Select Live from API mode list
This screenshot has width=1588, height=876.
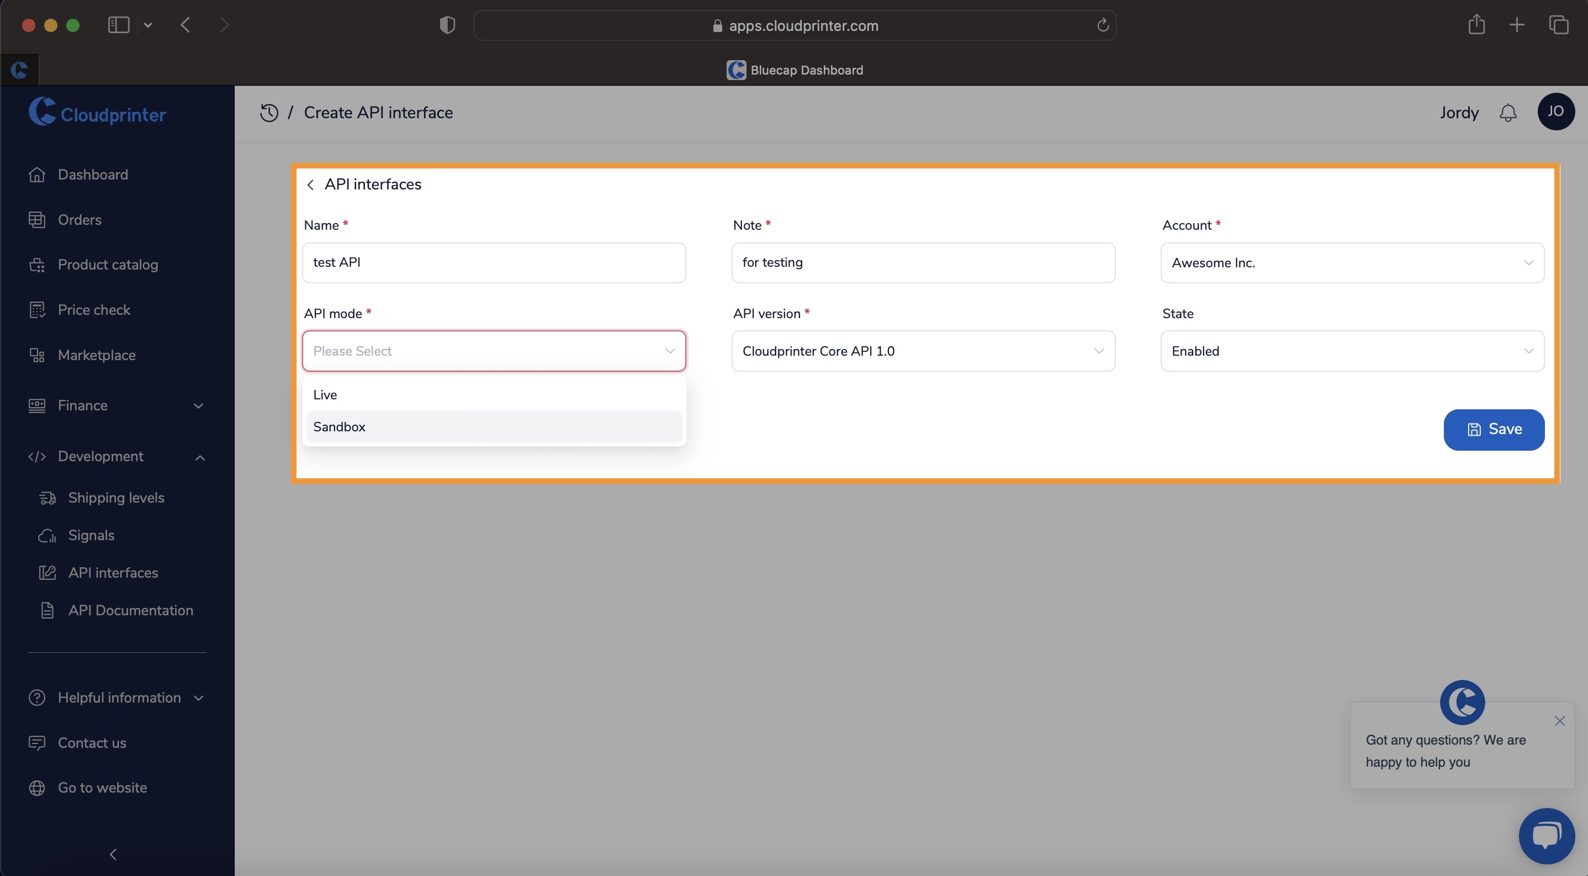pyautogui.click(x=494, y=394)
